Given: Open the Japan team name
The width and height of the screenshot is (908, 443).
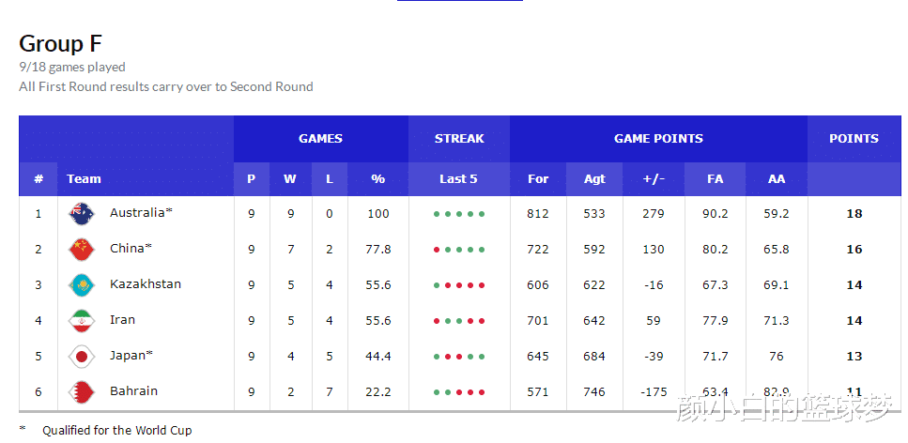Looking at the screenshot, I should point(131,356).
